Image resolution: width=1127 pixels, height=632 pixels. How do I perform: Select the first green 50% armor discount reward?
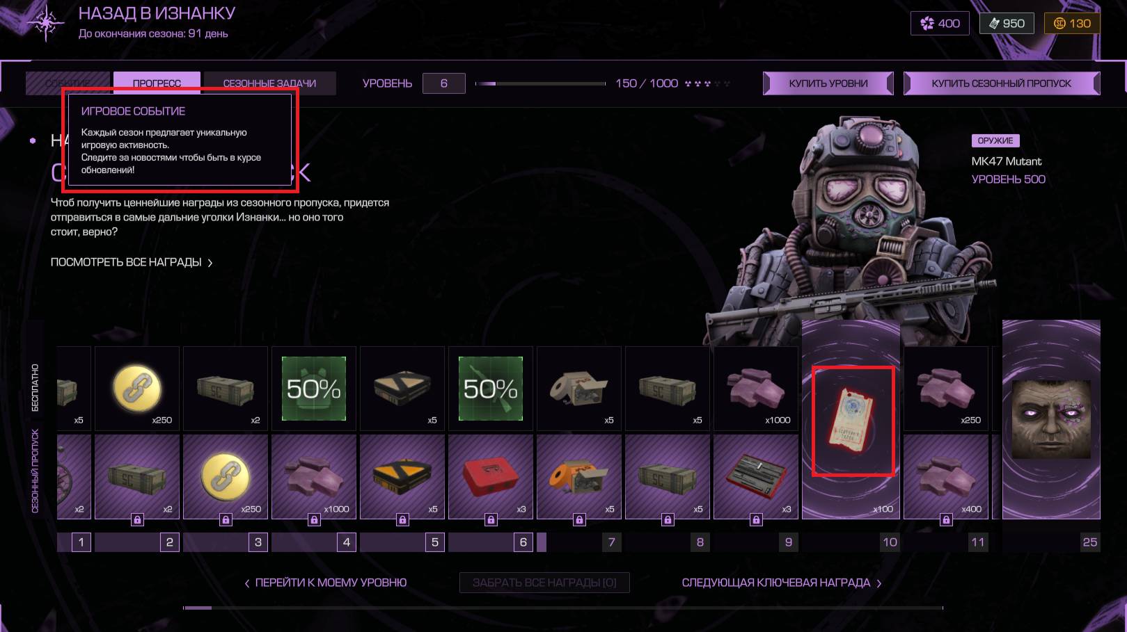click(x=313, y=388)
